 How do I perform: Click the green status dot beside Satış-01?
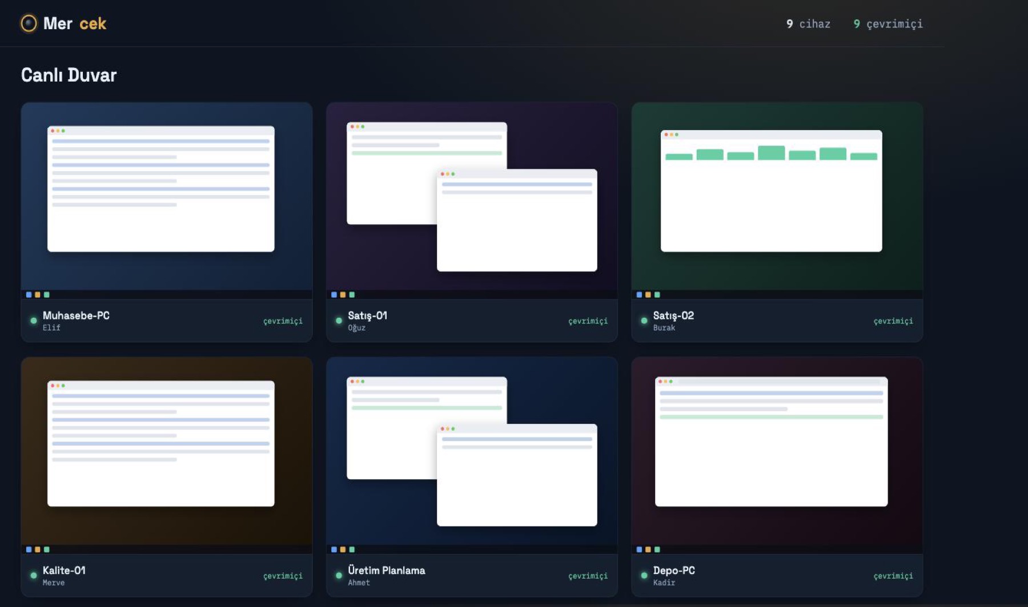339,321
